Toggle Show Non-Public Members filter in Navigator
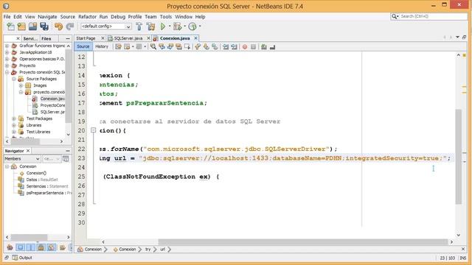This screenshot has height=265, width=472. pyautogui.click(x=41, y=247)
